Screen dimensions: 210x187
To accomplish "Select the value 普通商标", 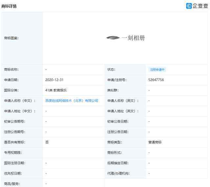I will coord(155,142).
